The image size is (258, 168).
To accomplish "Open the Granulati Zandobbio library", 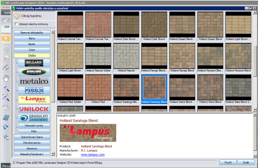I will (x=34, y=118).
